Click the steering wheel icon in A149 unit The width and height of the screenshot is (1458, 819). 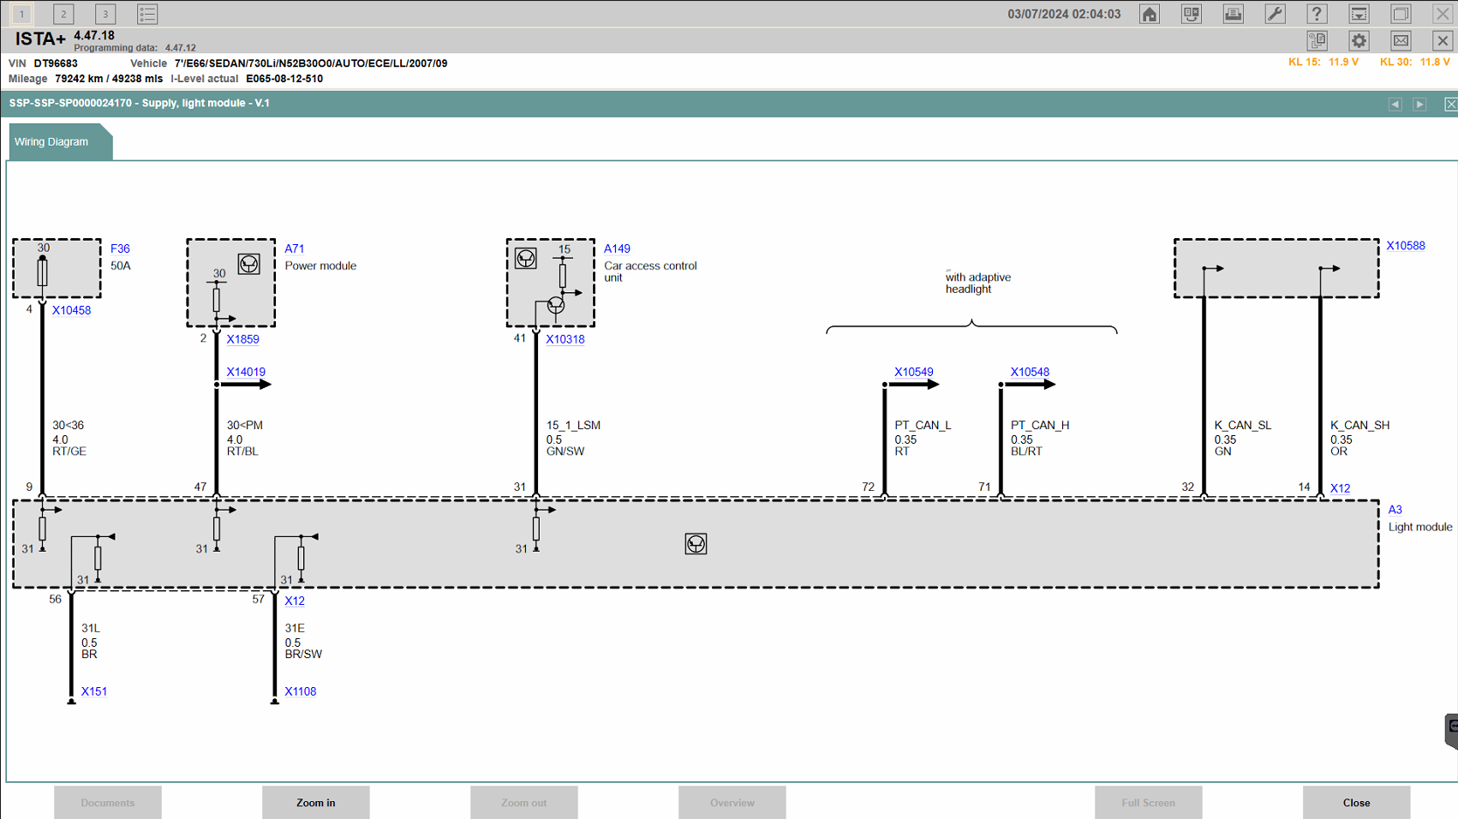(525, 259)
